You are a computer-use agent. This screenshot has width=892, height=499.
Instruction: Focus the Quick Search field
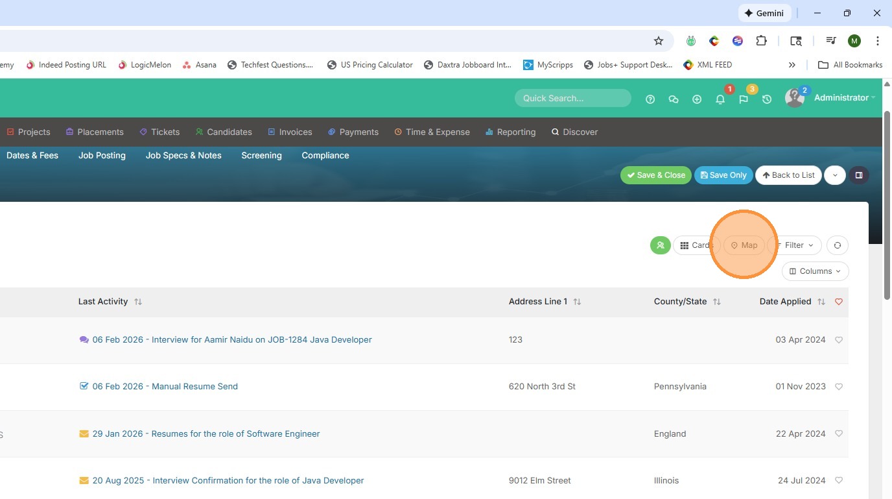[x=573, y=98]
